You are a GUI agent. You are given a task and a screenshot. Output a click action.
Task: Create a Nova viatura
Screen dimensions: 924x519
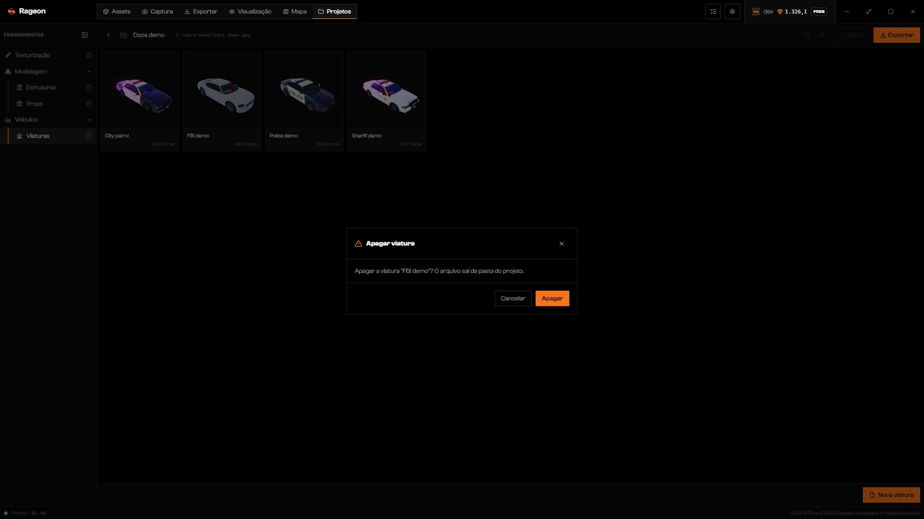click(x=891, y=495)
